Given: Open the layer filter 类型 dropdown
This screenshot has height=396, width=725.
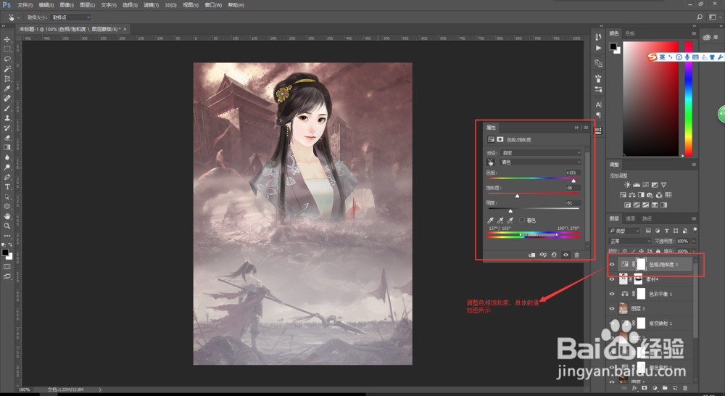Looking at the screenshot, I should [624, 231].
